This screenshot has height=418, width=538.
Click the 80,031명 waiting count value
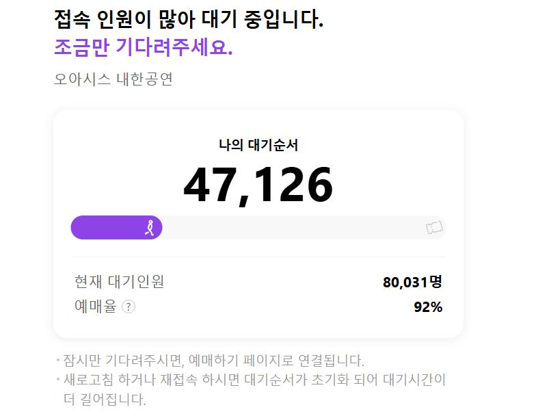click(412, 282)
